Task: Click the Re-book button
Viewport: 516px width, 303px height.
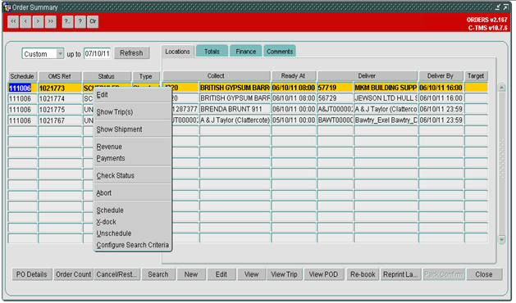Action: pos(363,274)
